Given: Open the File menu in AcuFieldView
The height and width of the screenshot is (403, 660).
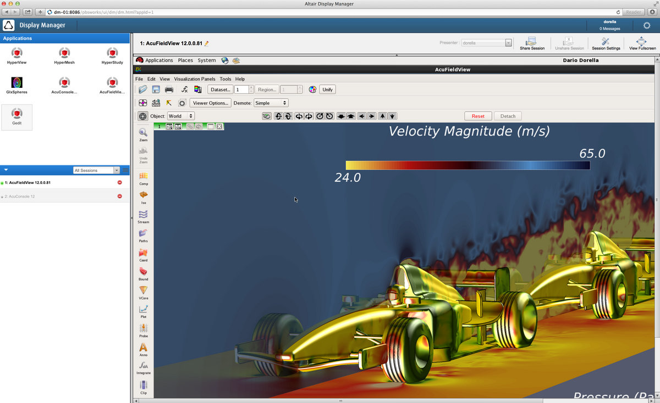Looking at the screenshot, I should (x=139, y=79).
